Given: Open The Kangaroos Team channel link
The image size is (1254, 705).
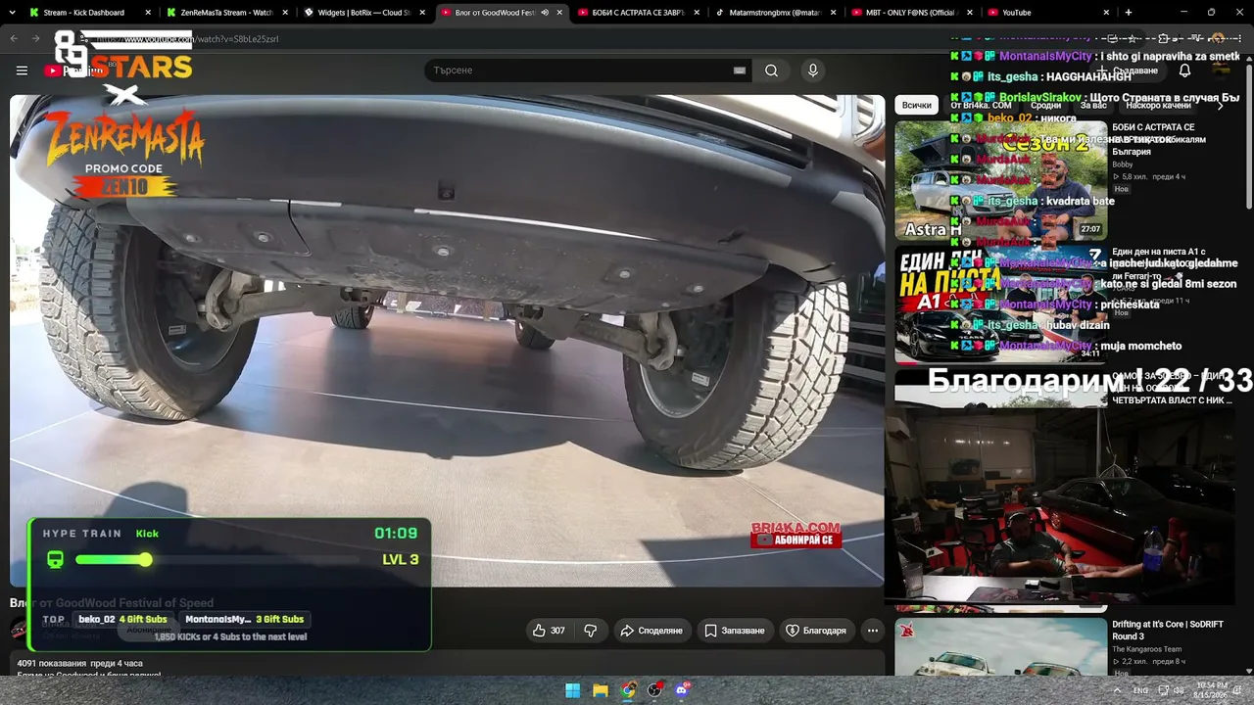Looking at the screenshot, I should (x=1147, y=648).
